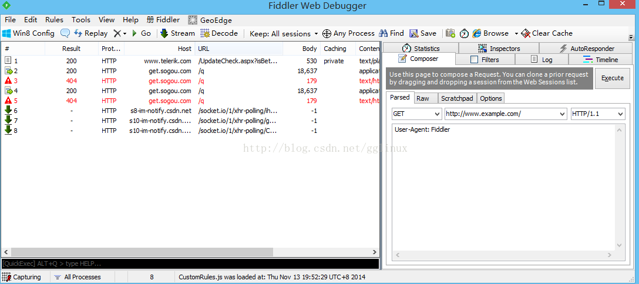Select the Options sub-tab
Screen dimensions: 639x284
click(x=490, y=98)
